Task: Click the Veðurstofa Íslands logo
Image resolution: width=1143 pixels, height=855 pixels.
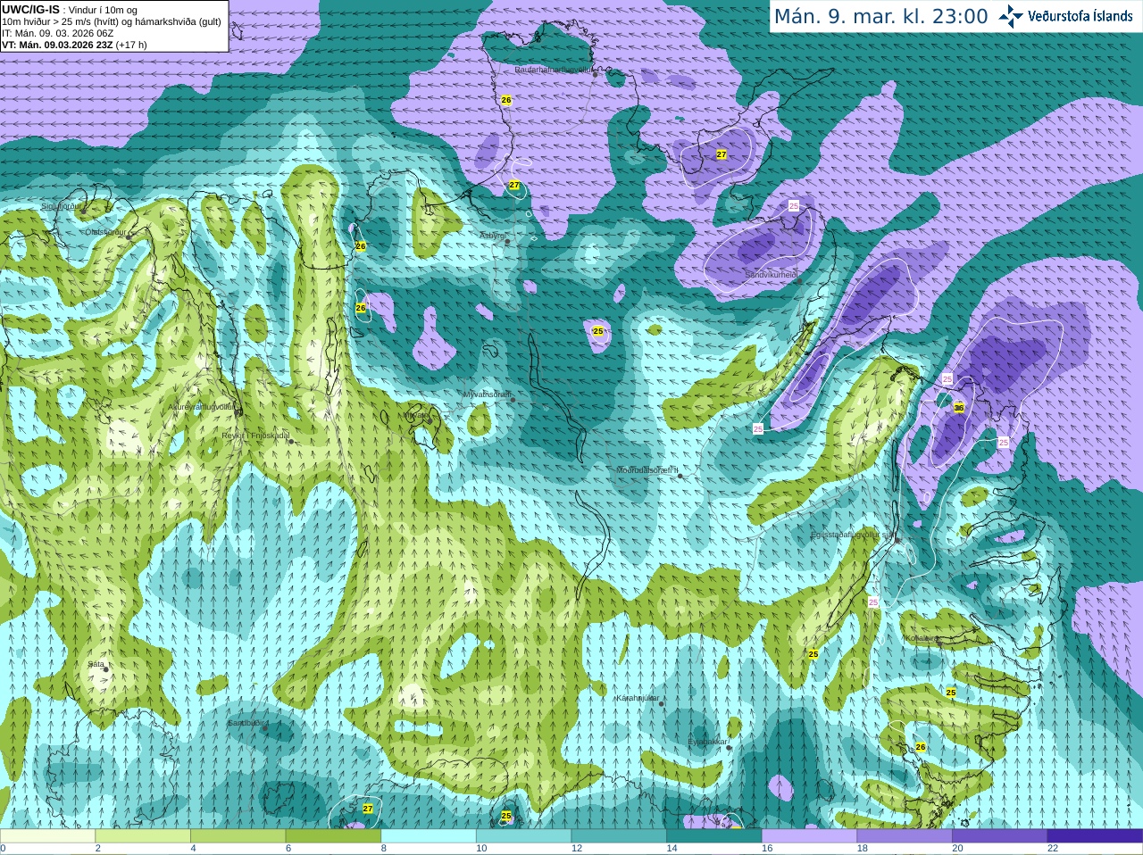Action: [1065, 16]
